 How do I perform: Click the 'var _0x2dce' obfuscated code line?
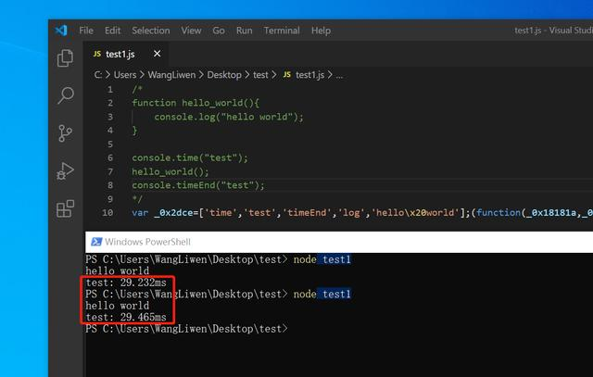pyautogui.click(x=362, y=212)
